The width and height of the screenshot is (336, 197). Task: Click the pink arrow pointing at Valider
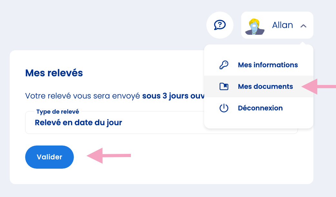108,156
